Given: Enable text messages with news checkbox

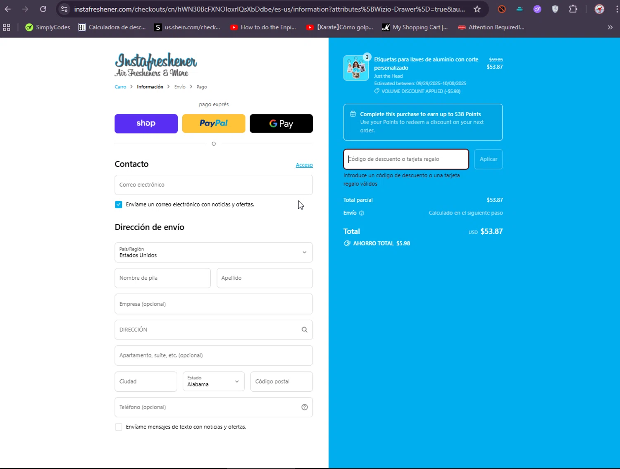Looking at the screenshot, I should click(x=119, y=427).
